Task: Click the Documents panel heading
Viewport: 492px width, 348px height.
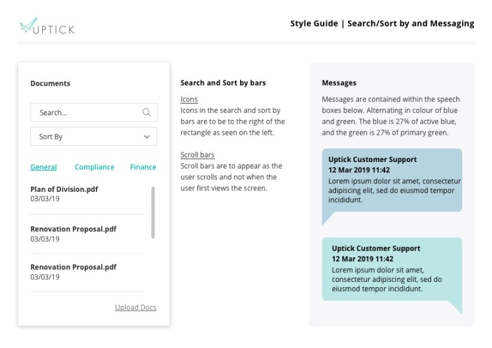Action: pos(50,83)
